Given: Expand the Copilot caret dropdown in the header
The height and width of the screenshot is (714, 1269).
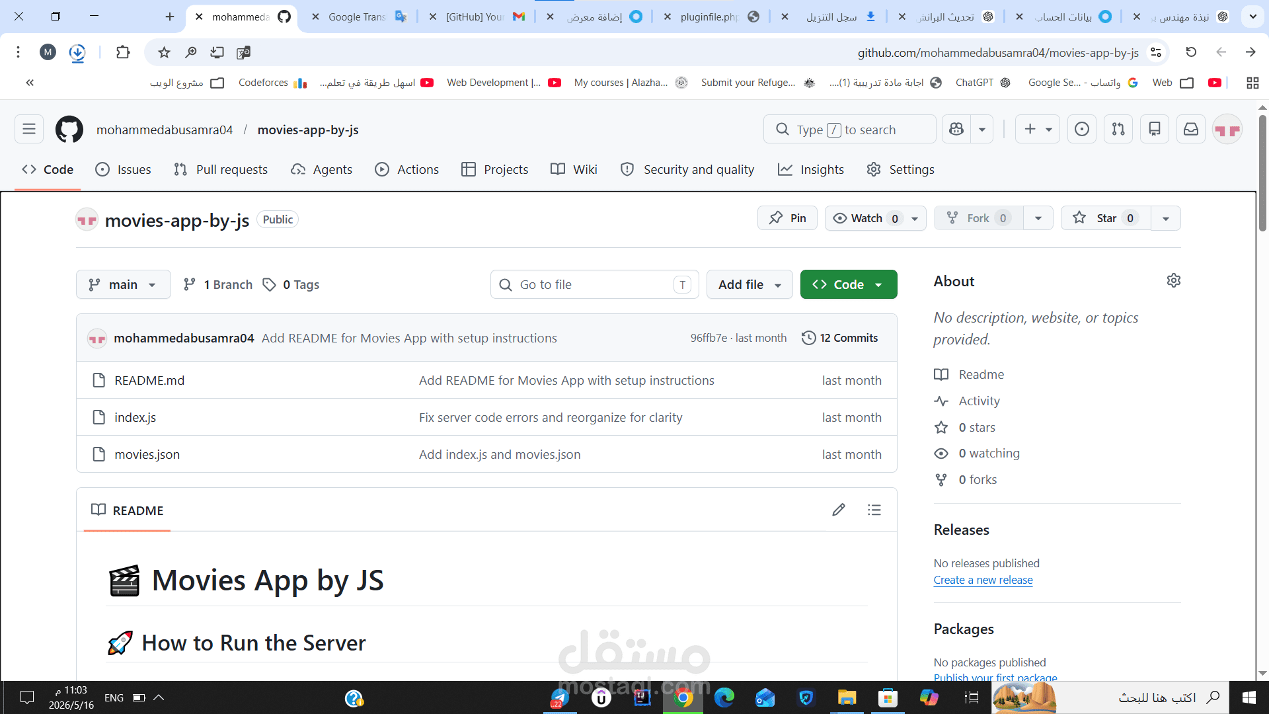Looking at the screenshot, I should (x=982, y=129).
